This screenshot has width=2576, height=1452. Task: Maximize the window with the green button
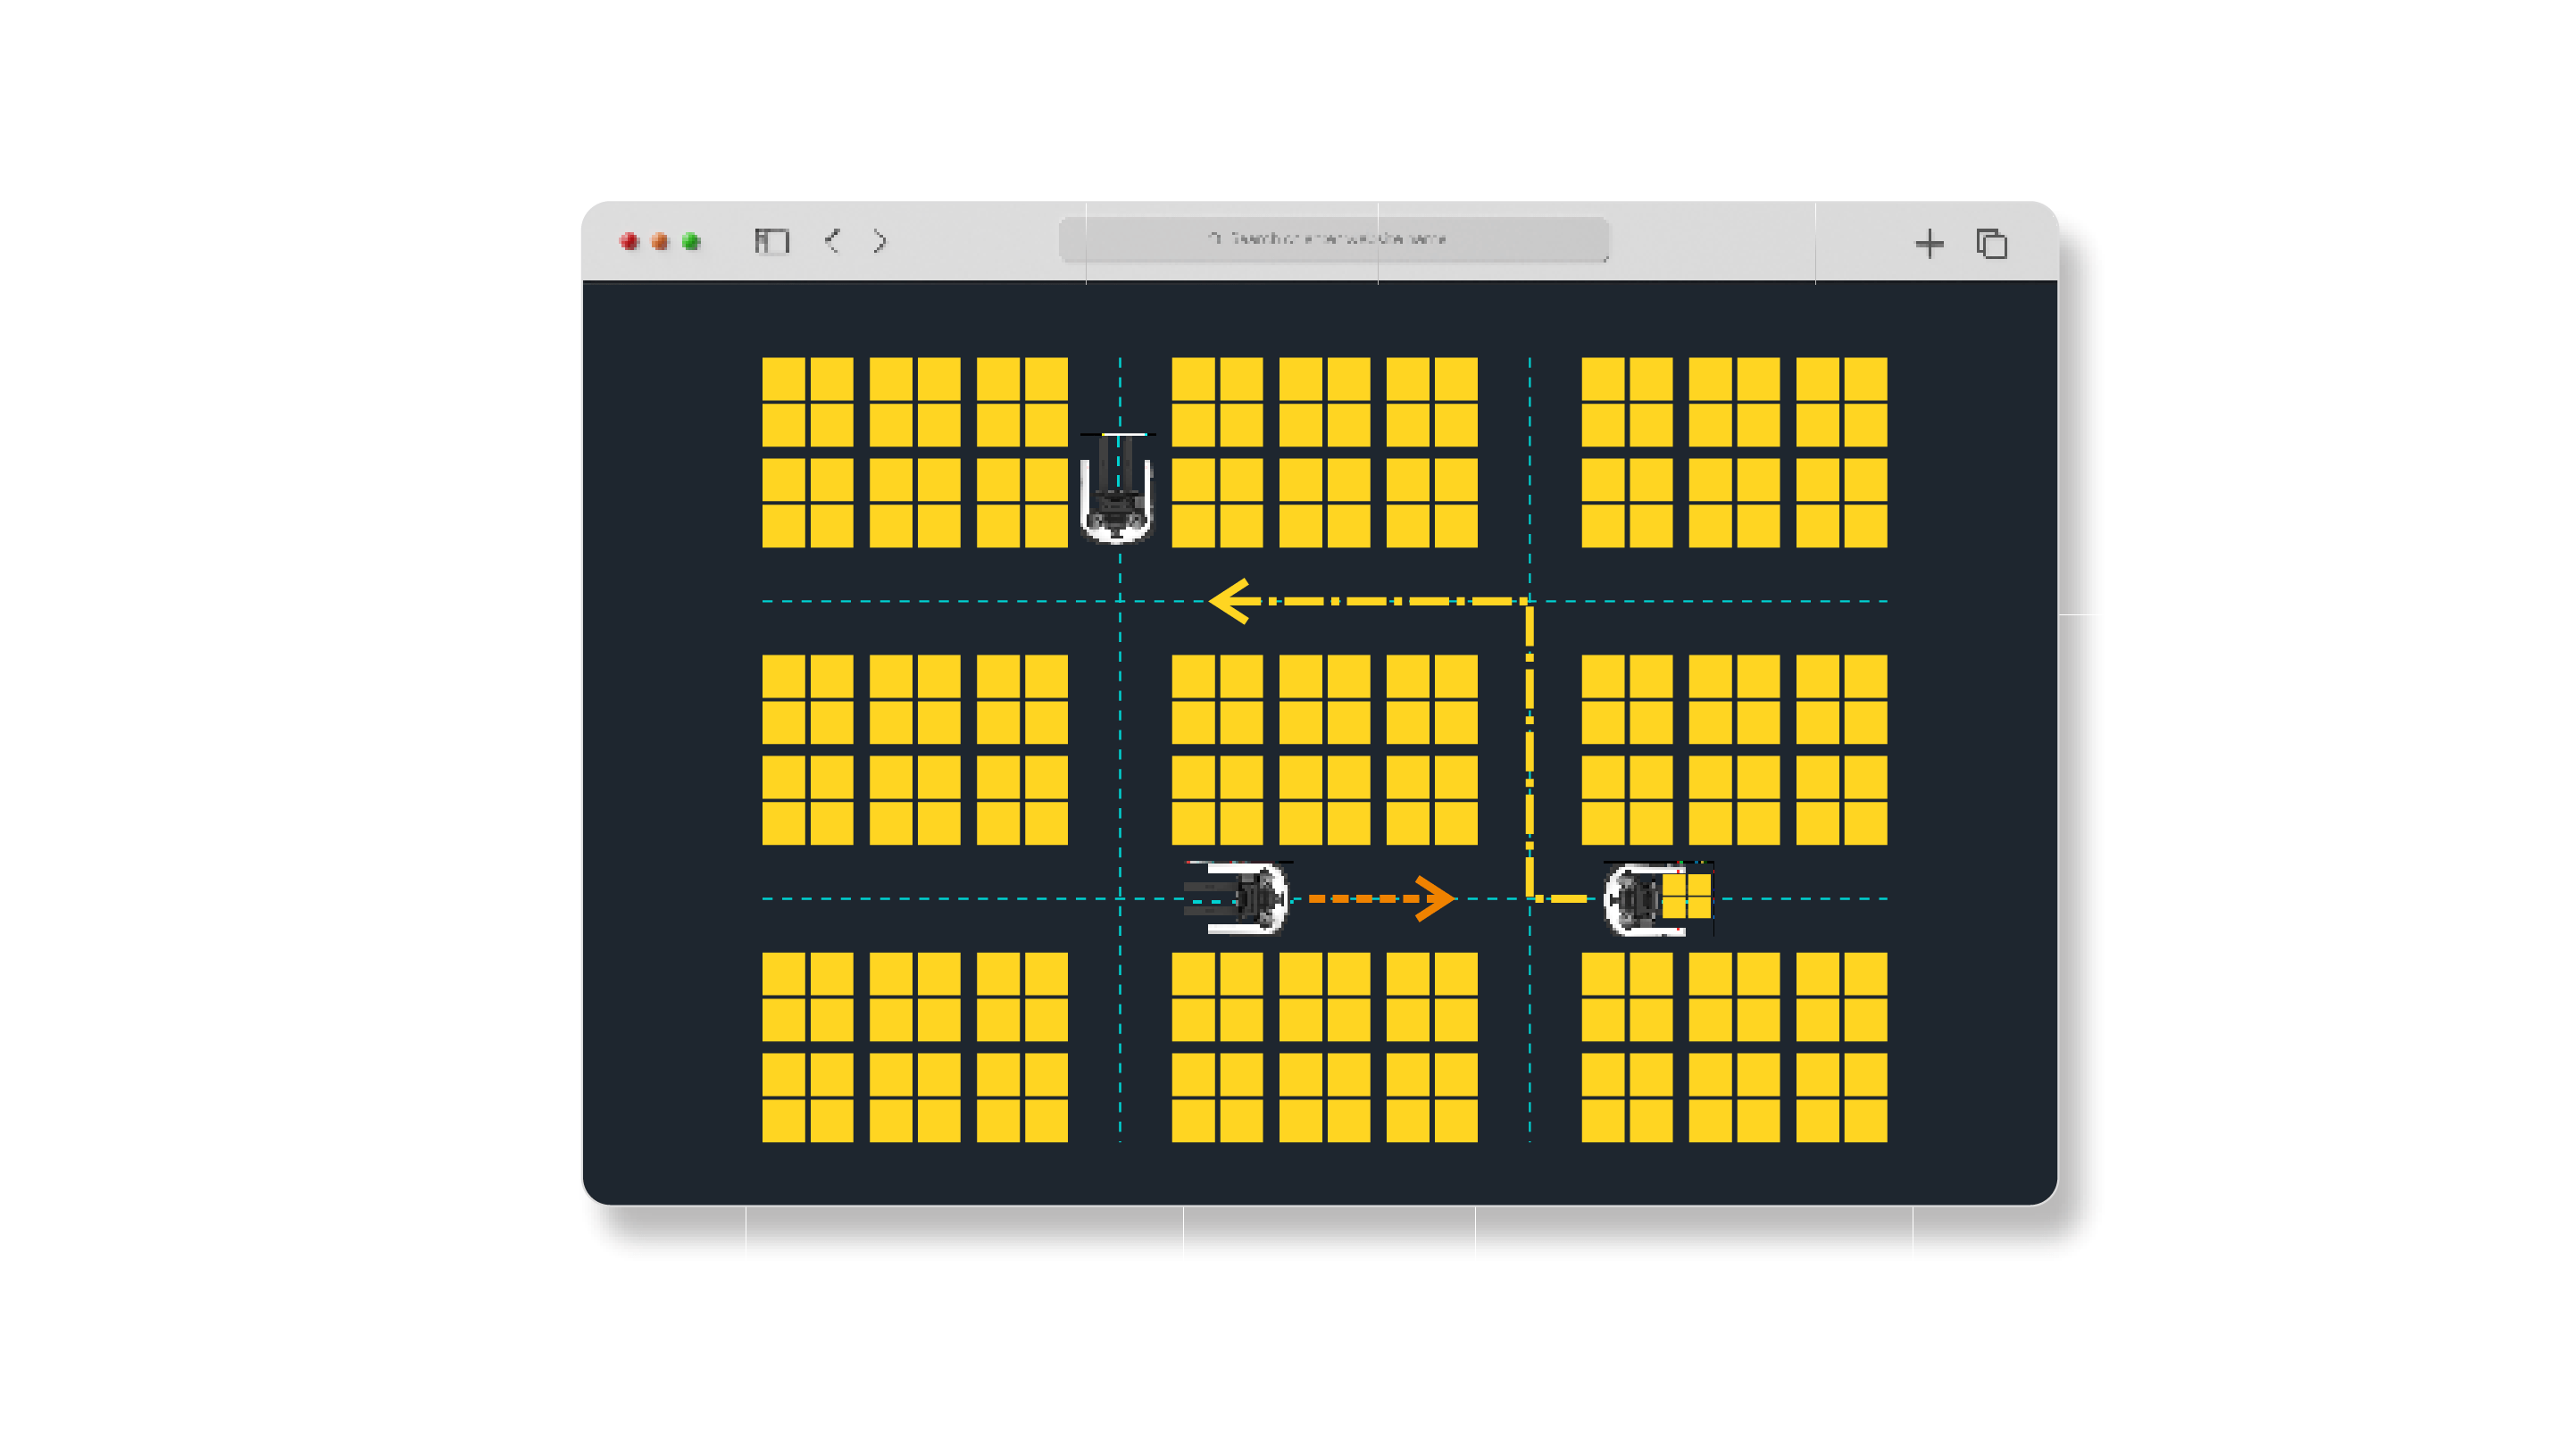click(691, 241)
